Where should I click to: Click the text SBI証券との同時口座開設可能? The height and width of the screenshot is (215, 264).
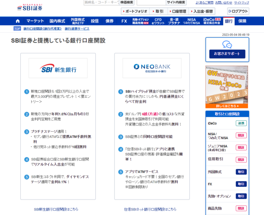pos(149,137)
